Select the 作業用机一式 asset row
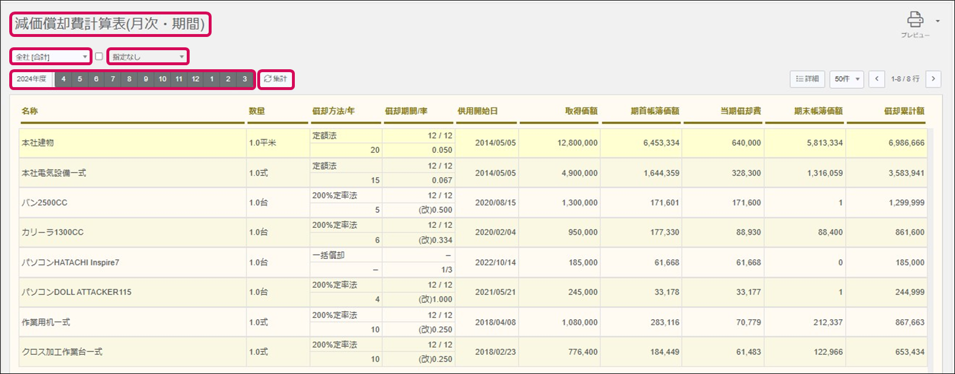Viewport: 955px width, 374px height. point(473,322)
